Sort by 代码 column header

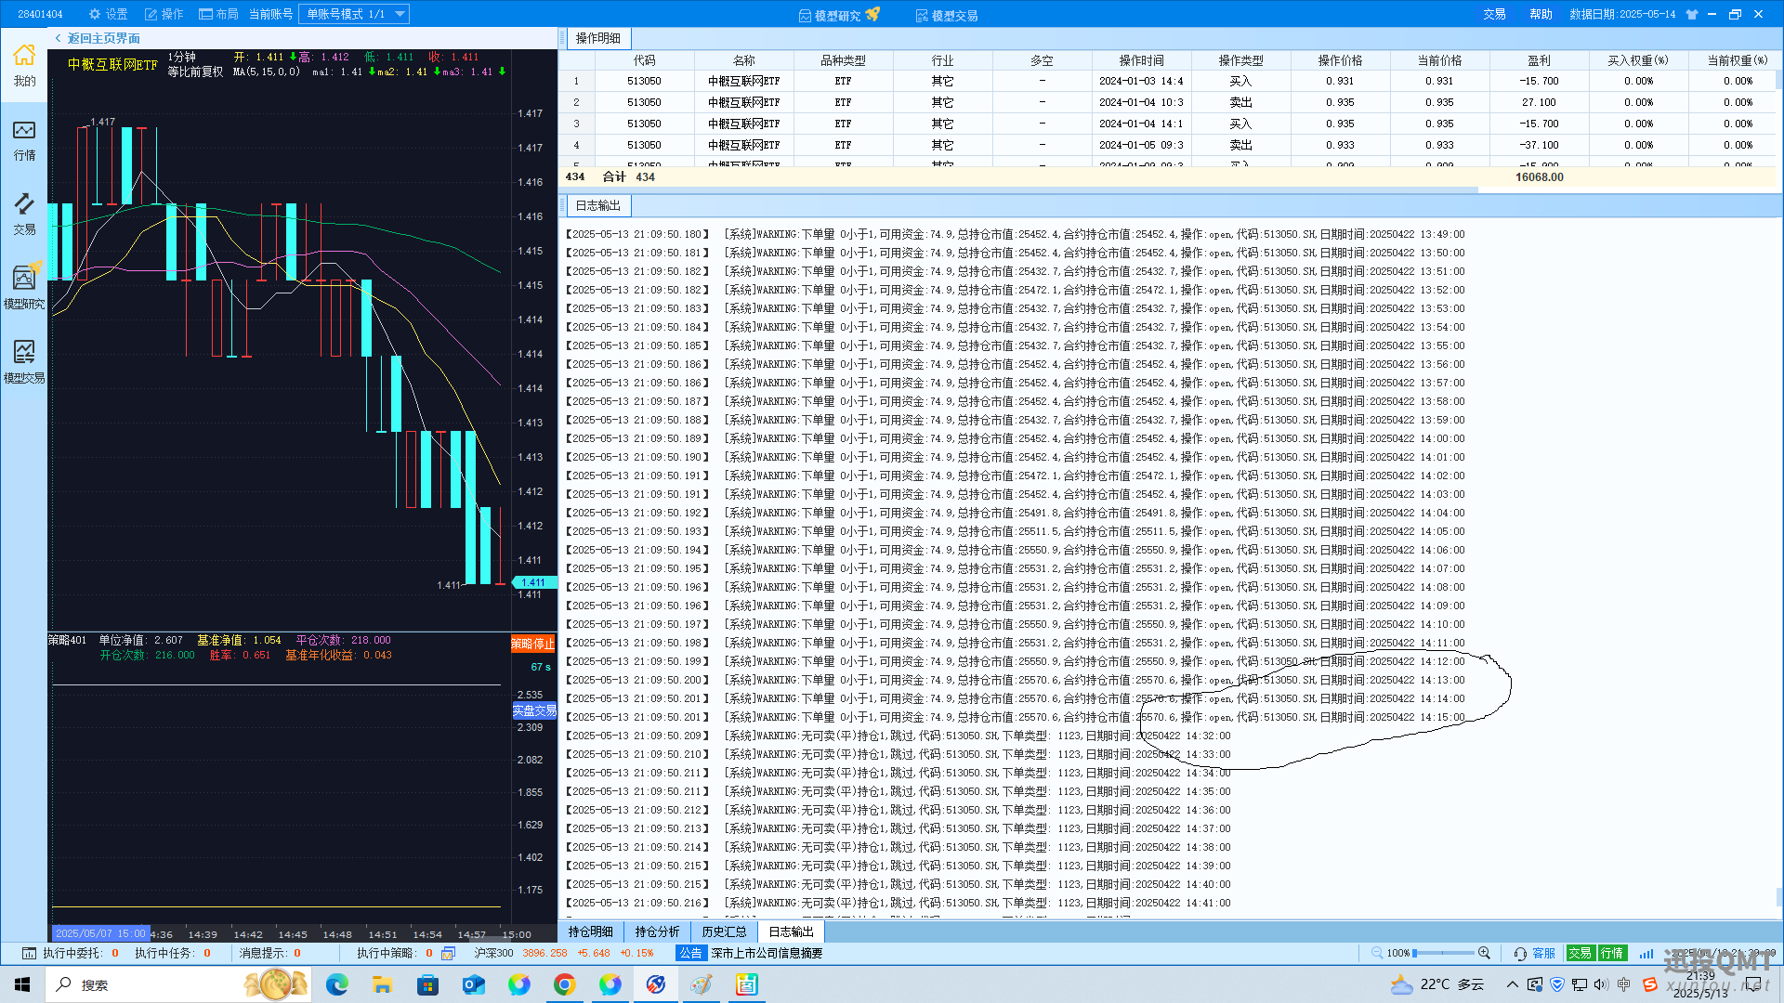[x=644, y=60]
